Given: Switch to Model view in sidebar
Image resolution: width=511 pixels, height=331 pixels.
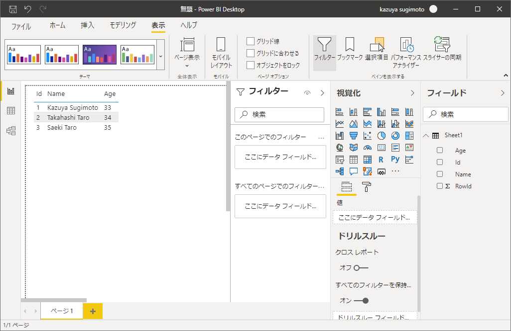Looking at the screenshot, I should (x=10, y=131).
